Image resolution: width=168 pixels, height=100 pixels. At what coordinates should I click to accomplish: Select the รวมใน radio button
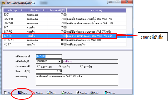[x=60, y=66]
